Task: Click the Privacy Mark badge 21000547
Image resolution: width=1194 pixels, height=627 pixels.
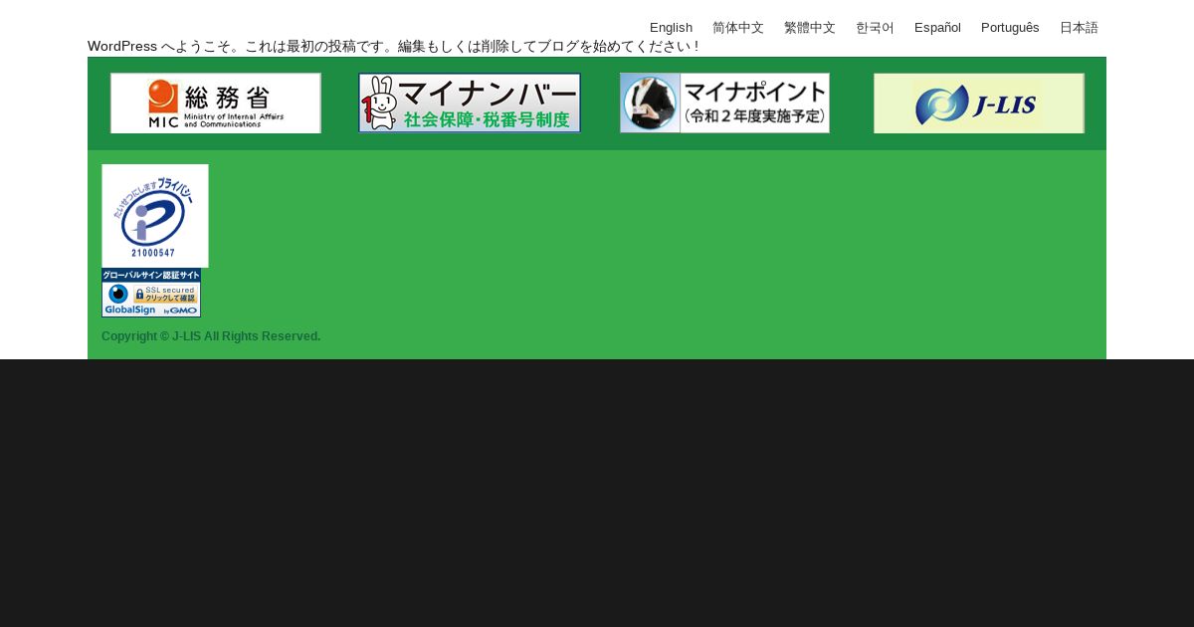Action: pos(155,216)
